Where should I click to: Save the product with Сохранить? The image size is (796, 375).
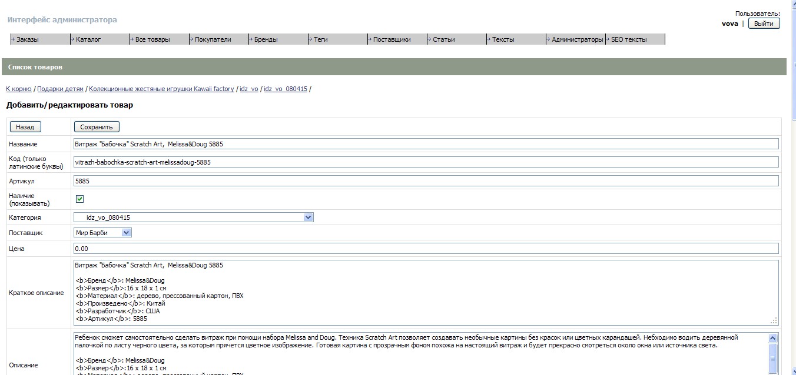click(x=97, y=126)
